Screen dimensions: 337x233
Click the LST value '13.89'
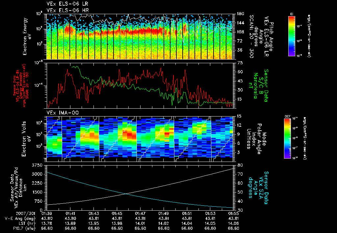(70, 223)
